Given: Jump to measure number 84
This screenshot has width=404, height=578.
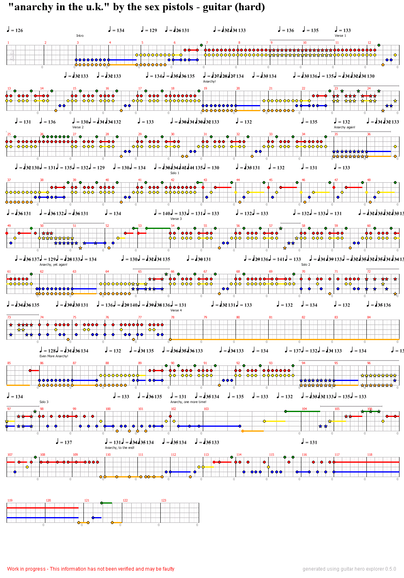Looking at the screenshot, I should pyautogui.click(x=369, y=317).
